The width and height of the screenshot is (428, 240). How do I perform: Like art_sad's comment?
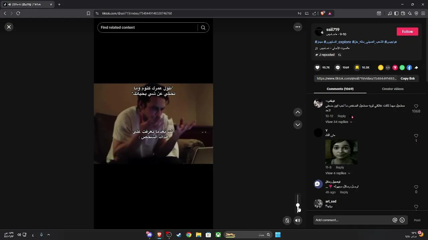point(416,207)
